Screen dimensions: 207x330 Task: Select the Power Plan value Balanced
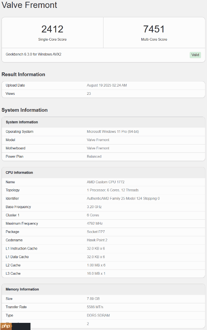94,157
